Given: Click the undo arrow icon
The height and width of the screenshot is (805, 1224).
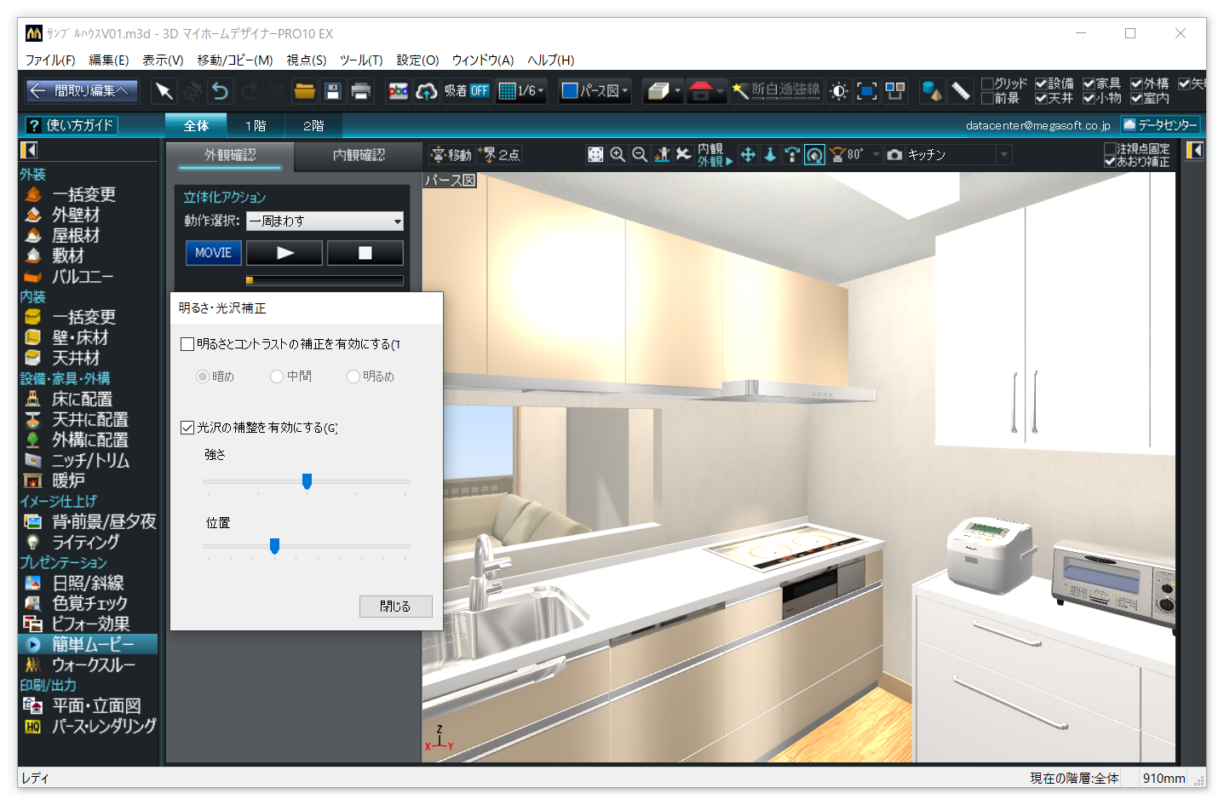Looking at the screenshot, I should 221,91.
